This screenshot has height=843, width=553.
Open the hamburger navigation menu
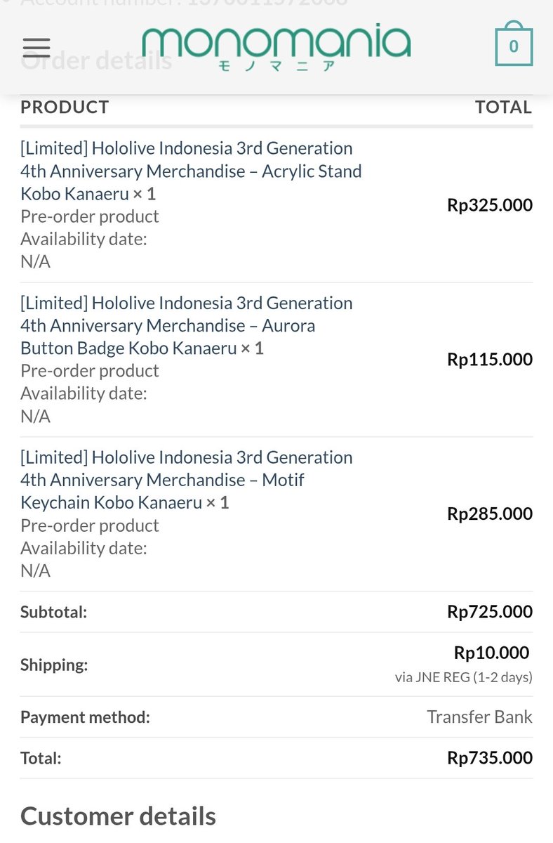pos(36,47)
